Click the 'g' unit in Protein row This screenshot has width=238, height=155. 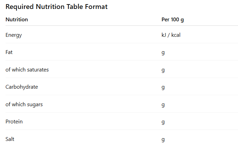coord(163,122)
